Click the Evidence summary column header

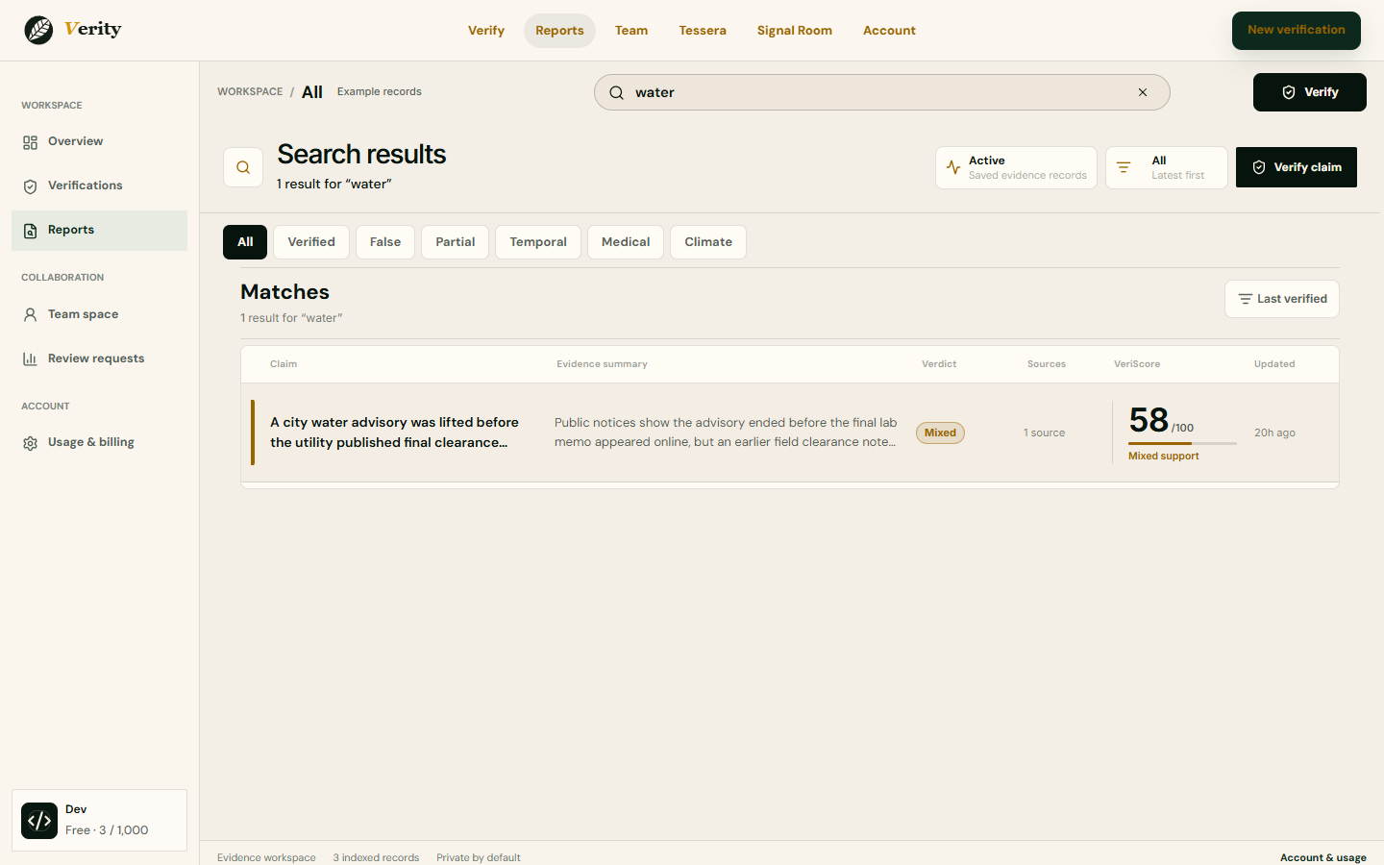click(602, 364)
